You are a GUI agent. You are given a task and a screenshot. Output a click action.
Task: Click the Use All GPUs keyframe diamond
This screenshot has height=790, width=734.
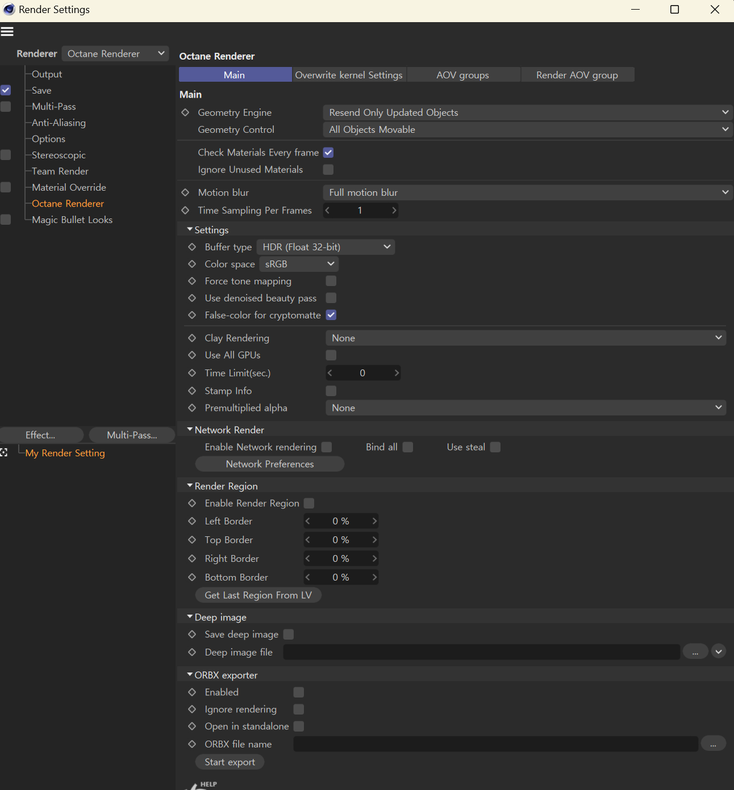click(192, 355)
